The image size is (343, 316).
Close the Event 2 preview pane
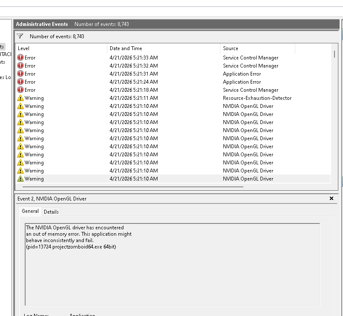(332, 198)
